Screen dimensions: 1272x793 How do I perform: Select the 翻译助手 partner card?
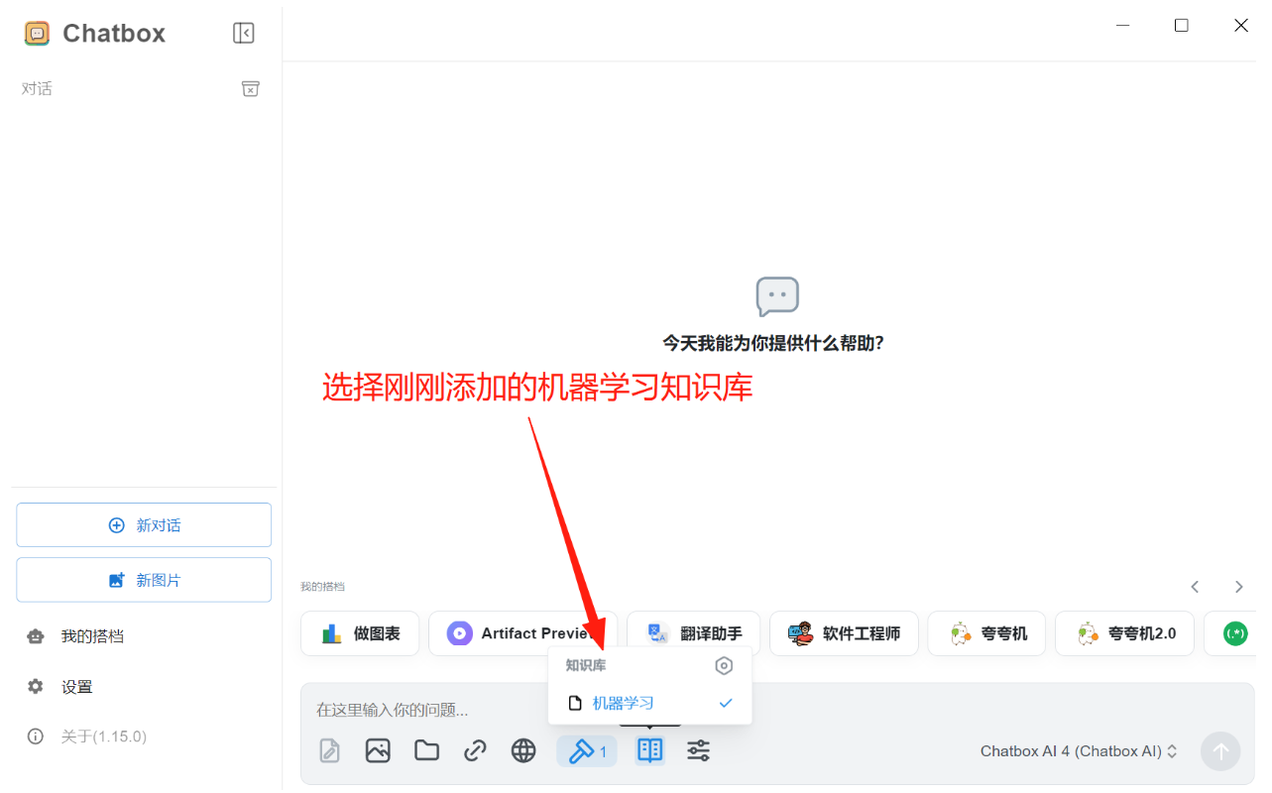point(693,633)
